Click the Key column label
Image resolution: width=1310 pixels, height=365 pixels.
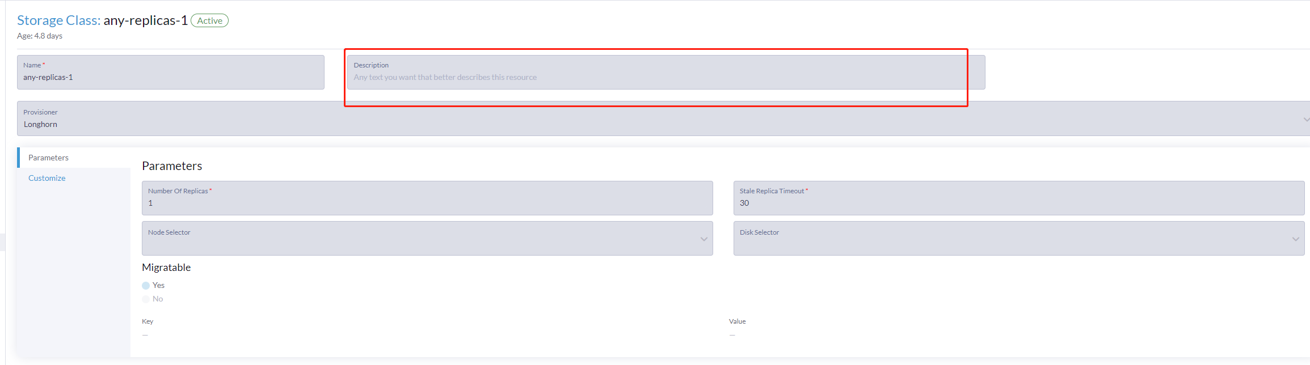148,321
